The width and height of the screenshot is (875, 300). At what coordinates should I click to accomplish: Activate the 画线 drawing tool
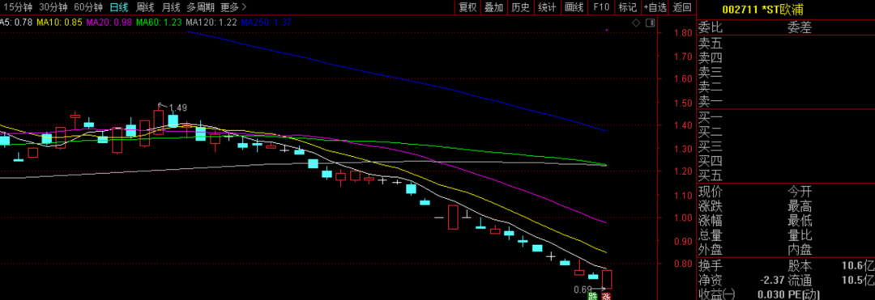574,7
